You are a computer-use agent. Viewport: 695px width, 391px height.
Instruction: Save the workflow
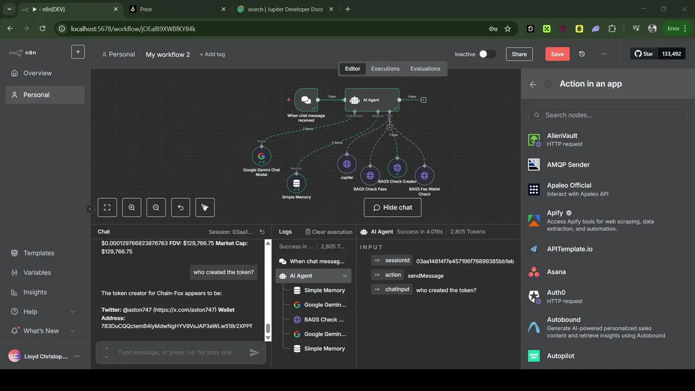pos(557,54)
